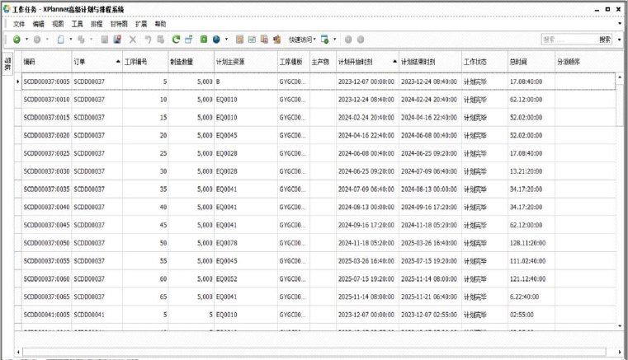Open dropdown arrow after green-badge window icon
Screen dimensions: 628x360
pyautogui.click(x=335, y=40)
